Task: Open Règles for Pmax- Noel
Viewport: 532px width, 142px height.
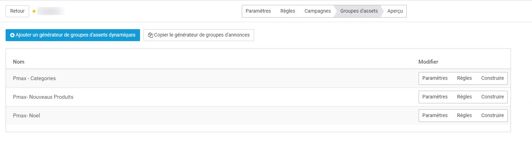Action: (464, 115)
